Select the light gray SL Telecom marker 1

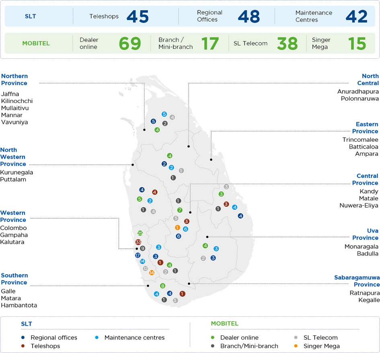pyautogui.click(x=181, y=171)
